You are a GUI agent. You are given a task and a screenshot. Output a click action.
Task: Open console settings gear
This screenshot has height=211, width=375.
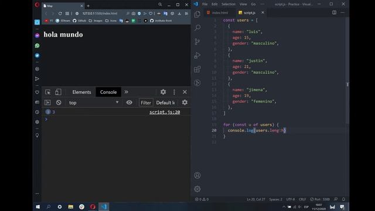(185, 103)
